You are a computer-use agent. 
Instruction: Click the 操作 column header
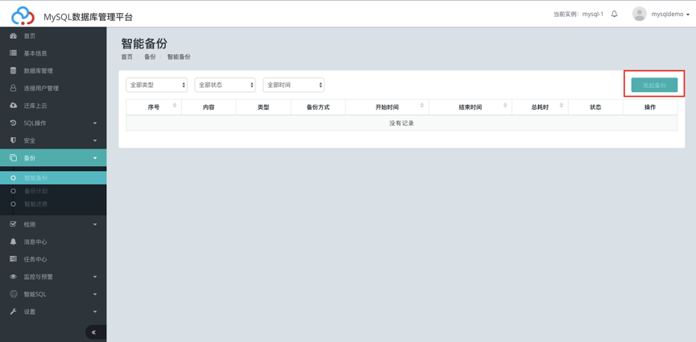(x=650, y=107)
